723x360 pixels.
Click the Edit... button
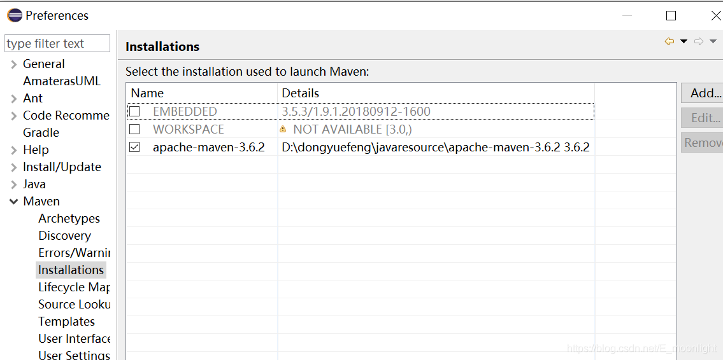pyautogui.click(x=702, y=118)
